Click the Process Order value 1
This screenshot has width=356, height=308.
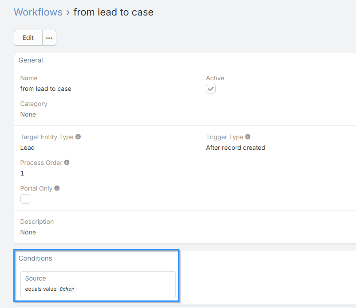coord(22,173)
